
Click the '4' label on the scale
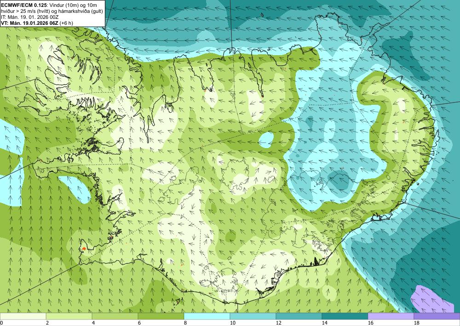(93, 323)
